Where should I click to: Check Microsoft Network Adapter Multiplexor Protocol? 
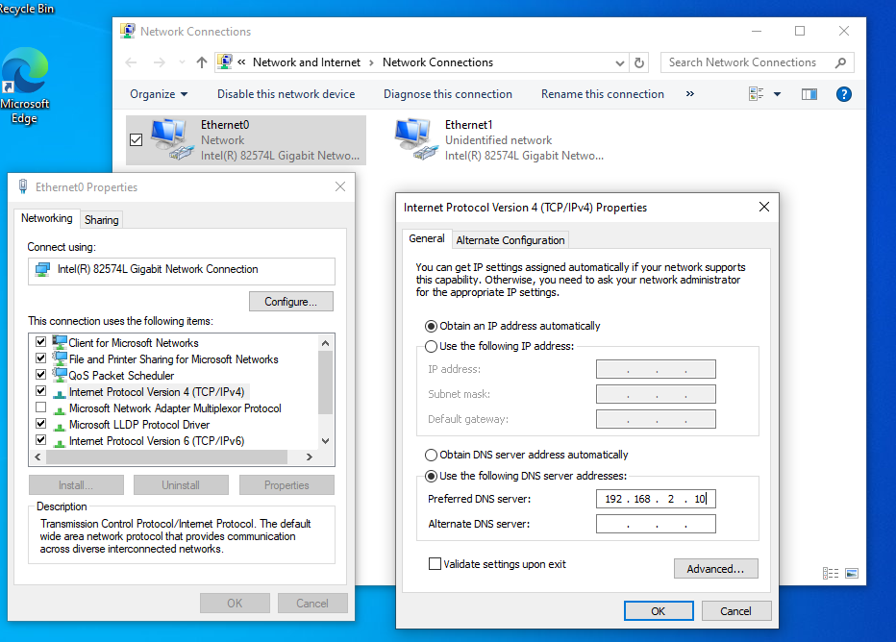coord(40,408)
